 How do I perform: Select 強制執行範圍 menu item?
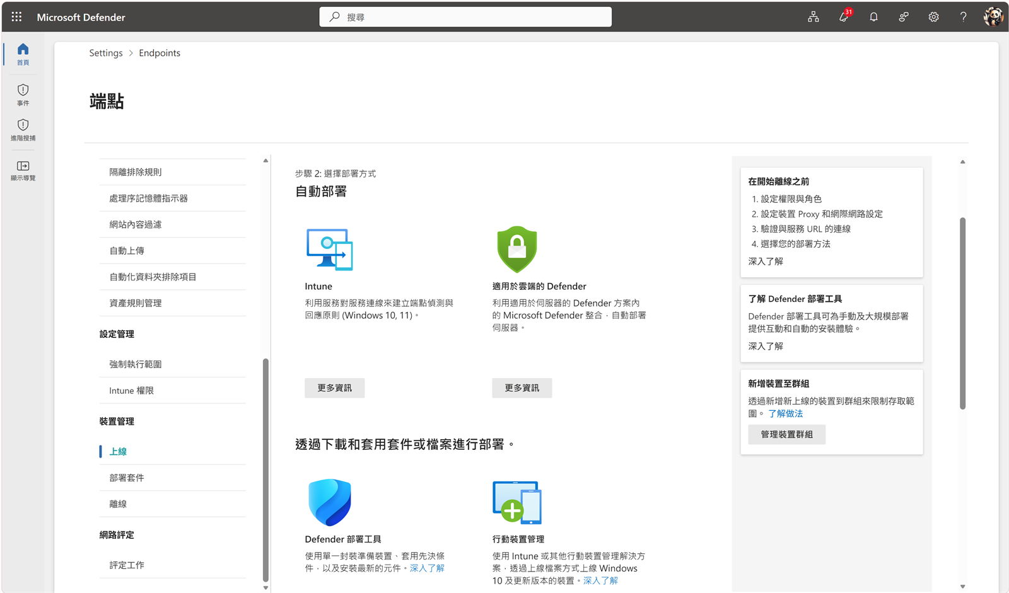tap(172, 364)
